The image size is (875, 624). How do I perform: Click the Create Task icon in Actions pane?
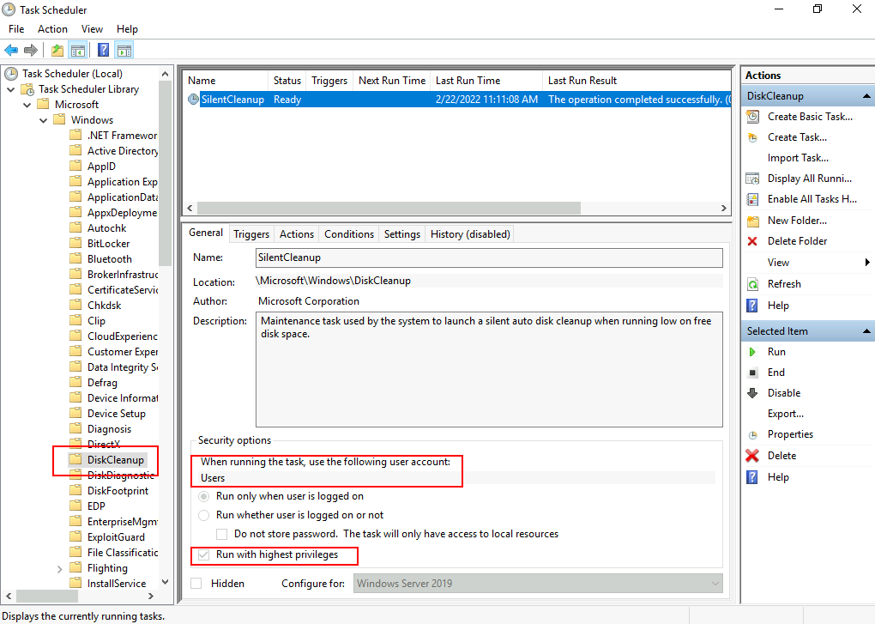(753, 136)
